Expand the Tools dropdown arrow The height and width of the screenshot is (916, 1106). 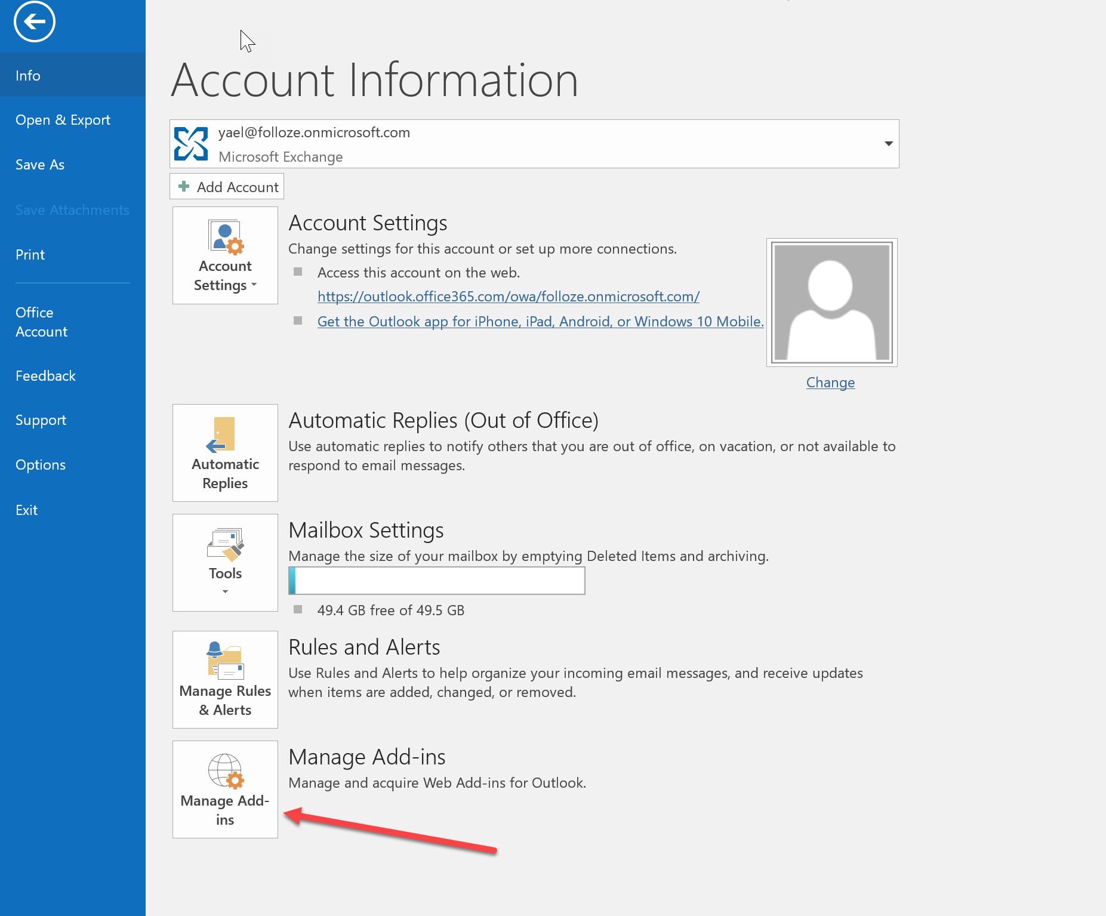225,591
